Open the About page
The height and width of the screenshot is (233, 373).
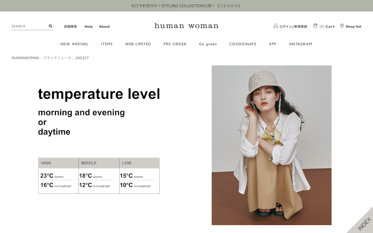(x=104, y=26)
